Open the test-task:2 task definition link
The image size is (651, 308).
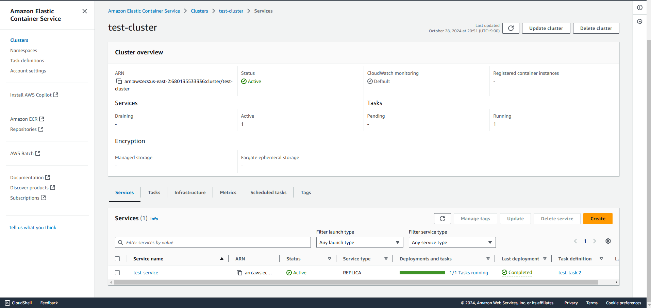(x=570, y=273)
